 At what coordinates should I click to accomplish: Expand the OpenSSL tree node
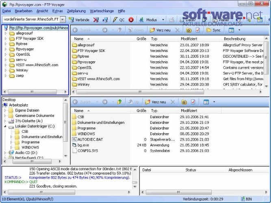[6, 54]
